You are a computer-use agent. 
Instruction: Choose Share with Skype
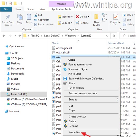coord(78,69)
